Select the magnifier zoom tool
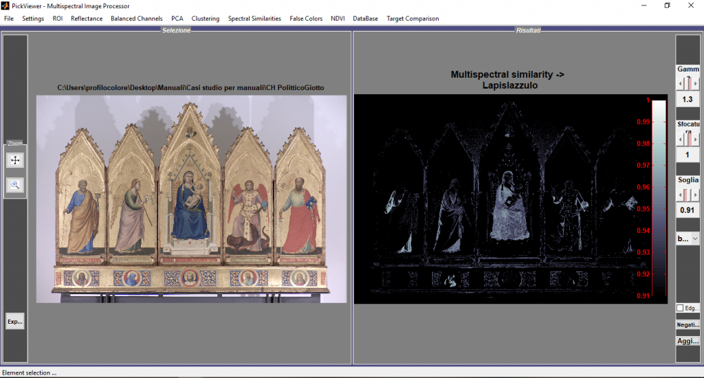Image resolution: width=704 pixels, height=378 pixels. point(15,184)
